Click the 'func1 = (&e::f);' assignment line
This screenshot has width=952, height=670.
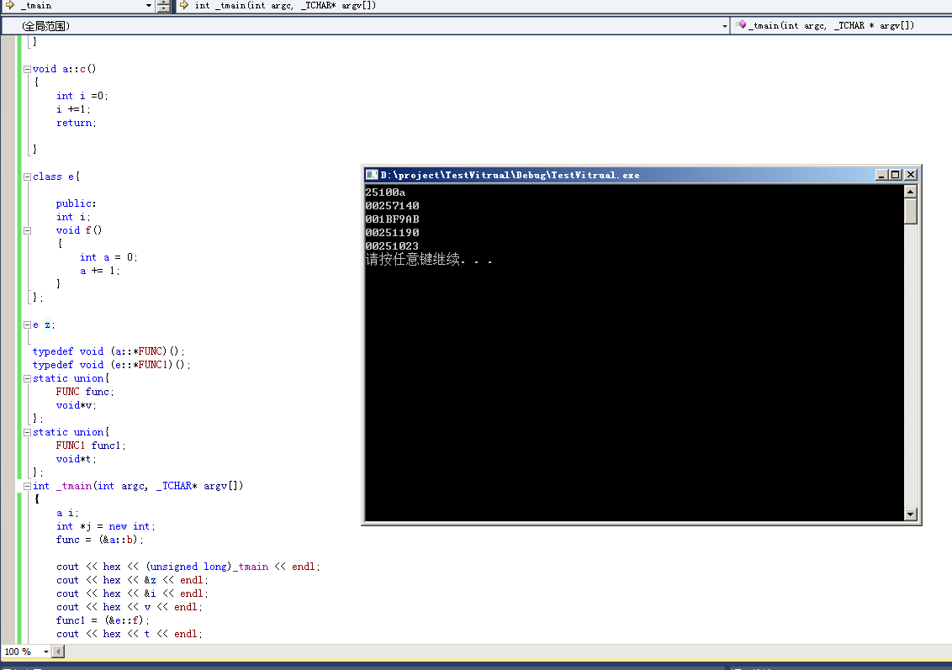(103, 620)
